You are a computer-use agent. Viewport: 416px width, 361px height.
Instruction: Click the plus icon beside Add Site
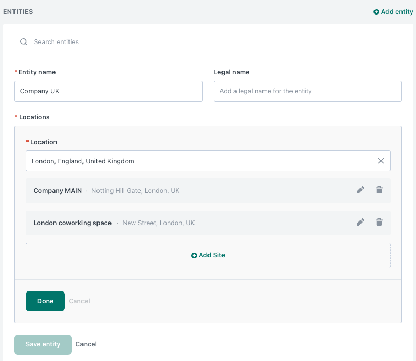pos(194,255)
